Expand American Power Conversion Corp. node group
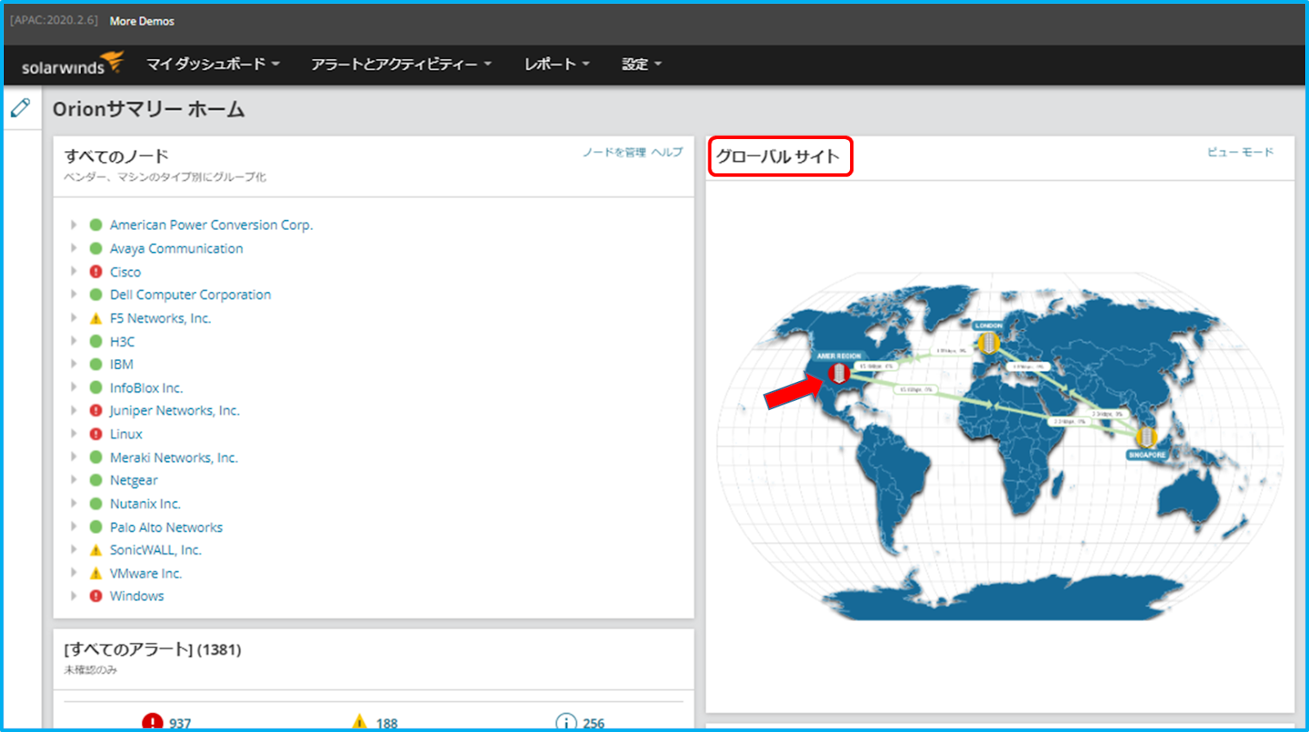The height and width of the screenshot is (732, 1309). (74, 224)
